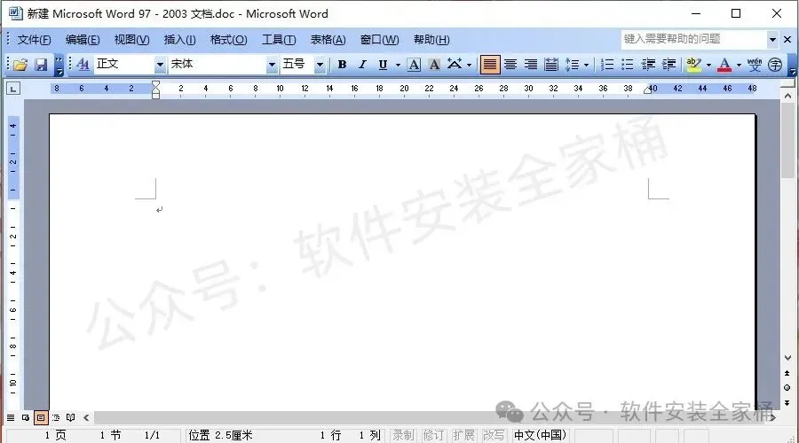Open the 帮助(H) menu

[x=431, y=40]
